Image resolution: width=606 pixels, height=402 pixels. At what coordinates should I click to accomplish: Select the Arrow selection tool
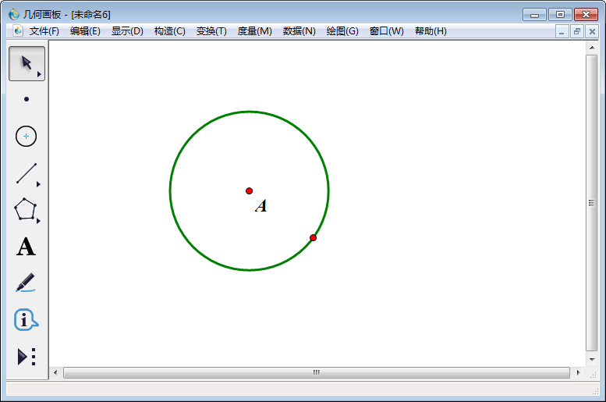[27, 63]
